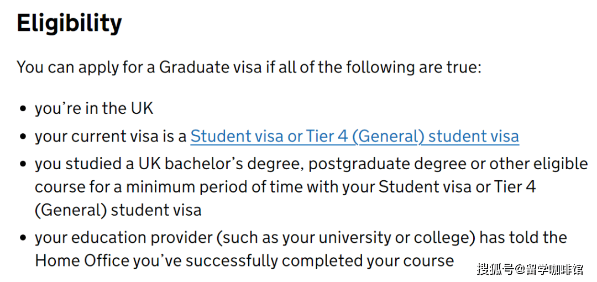Click the bullet dot beside "your current visa is a"
This screenshot has width=597, height=282.
[24, 137]
